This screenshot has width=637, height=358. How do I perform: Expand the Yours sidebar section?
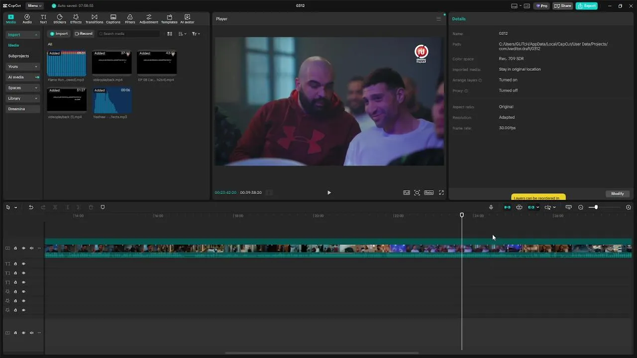tap(23, 67)
